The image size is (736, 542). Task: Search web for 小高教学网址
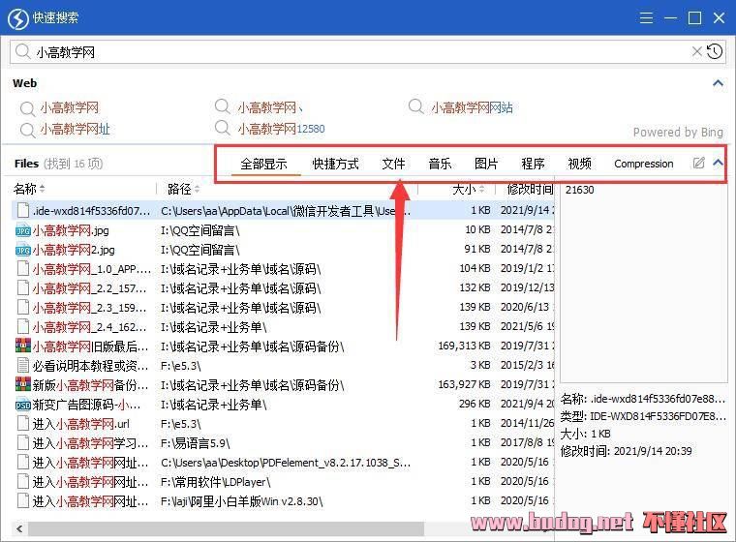76,129
